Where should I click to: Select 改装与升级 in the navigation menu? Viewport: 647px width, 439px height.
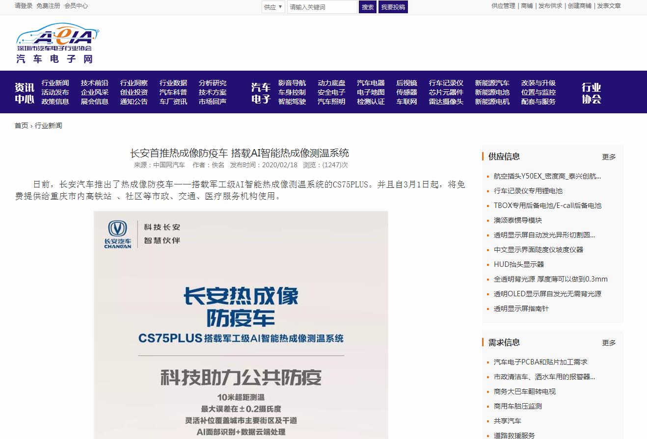pyautogui.click(x=539, y=83)
